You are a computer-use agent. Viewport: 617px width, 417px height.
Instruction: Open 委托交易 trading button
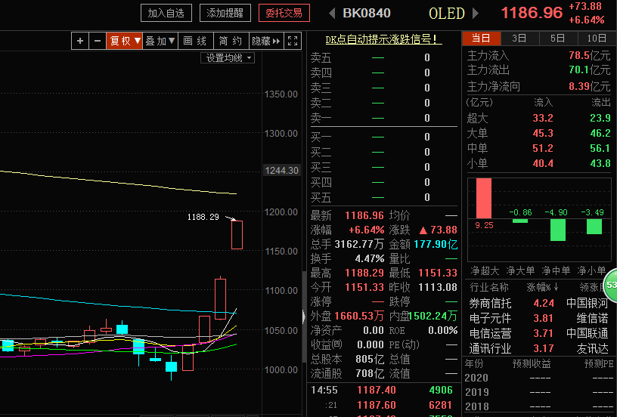284,13
